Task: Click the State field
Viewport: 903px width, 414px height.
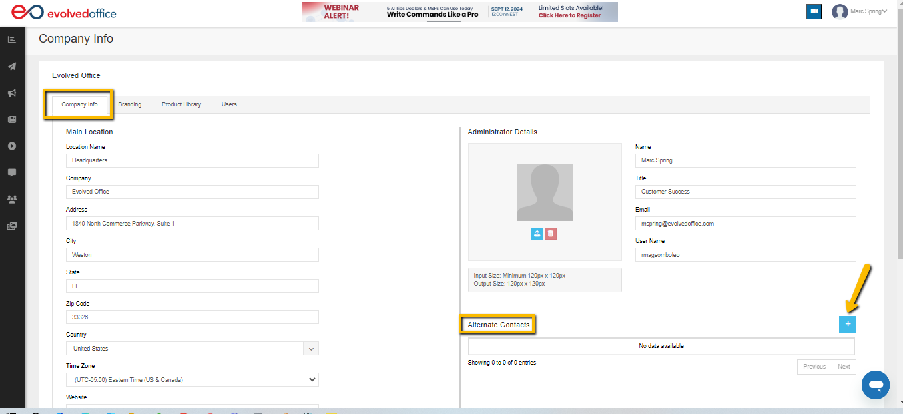Action: [x=192, y=286]
